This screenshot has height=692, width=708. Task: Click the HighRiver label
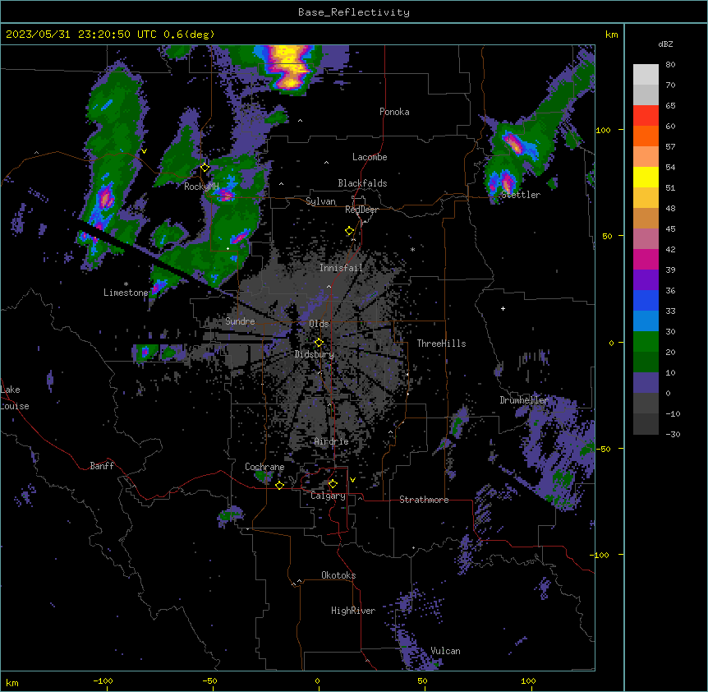pyautogui.click(x=353, y=611)
